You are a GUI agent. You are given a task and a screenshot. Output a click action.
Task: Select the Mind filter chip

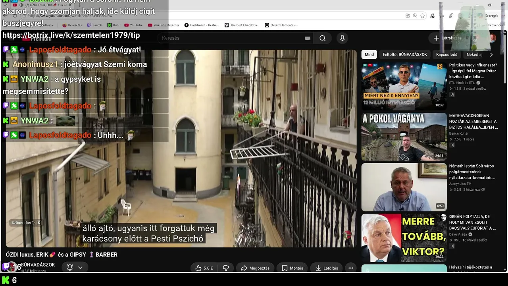tap(369, 54)
